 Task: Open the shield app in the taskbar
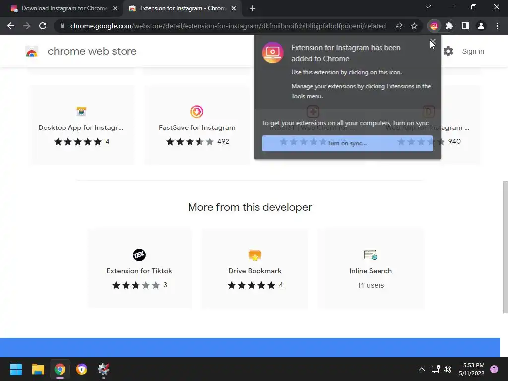pos(82,369)
